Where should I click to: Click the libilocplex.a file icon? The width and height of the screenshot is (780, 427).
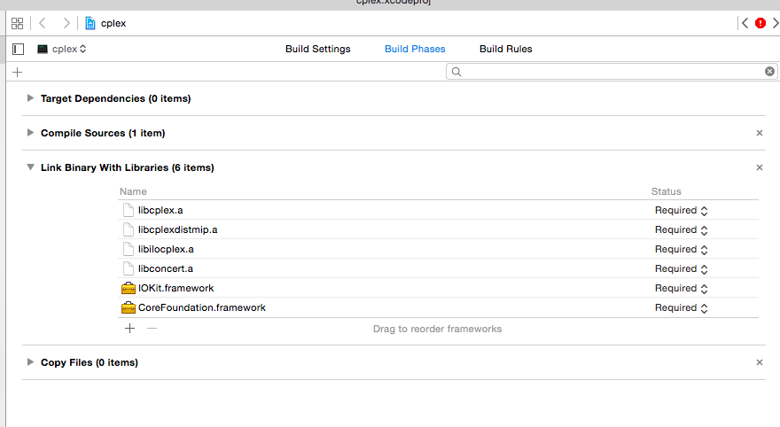(129, 249)
